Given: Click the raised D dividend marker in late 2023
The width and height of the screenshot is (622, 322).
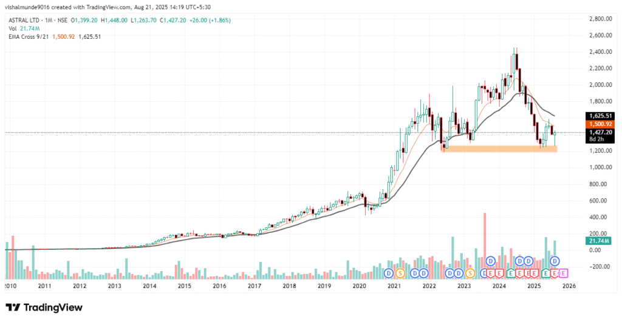Looking at the screenshot, I should 491,261.
